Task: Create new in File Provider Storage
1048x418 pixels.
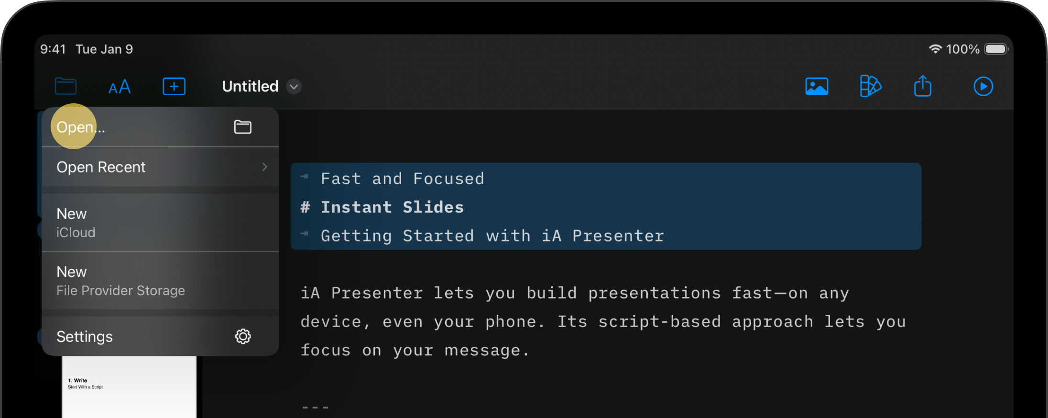Action: 120,281
